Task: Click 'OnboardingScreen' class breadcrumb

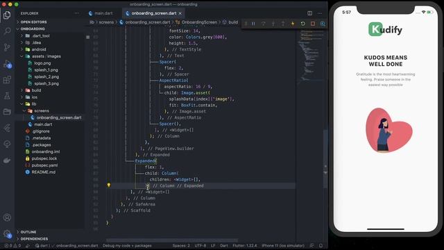Action: click(x=199, y=22)
